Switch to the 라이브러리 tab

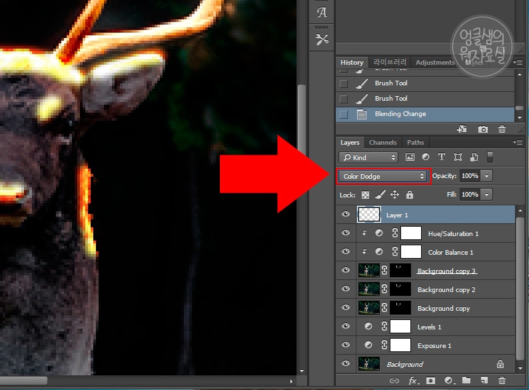(390, 62)
